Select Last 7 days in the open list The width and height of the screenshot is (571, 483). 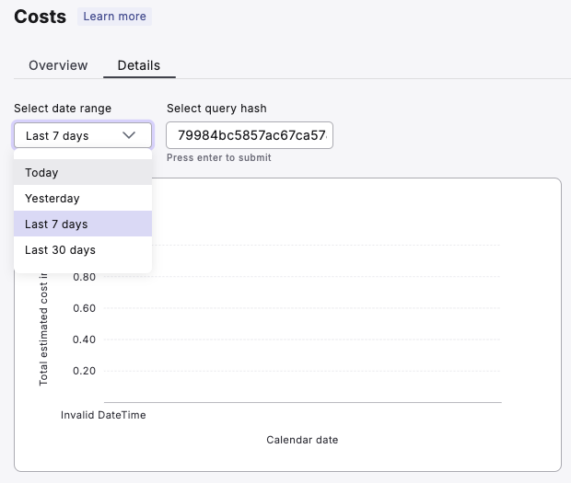coord(56,224)
